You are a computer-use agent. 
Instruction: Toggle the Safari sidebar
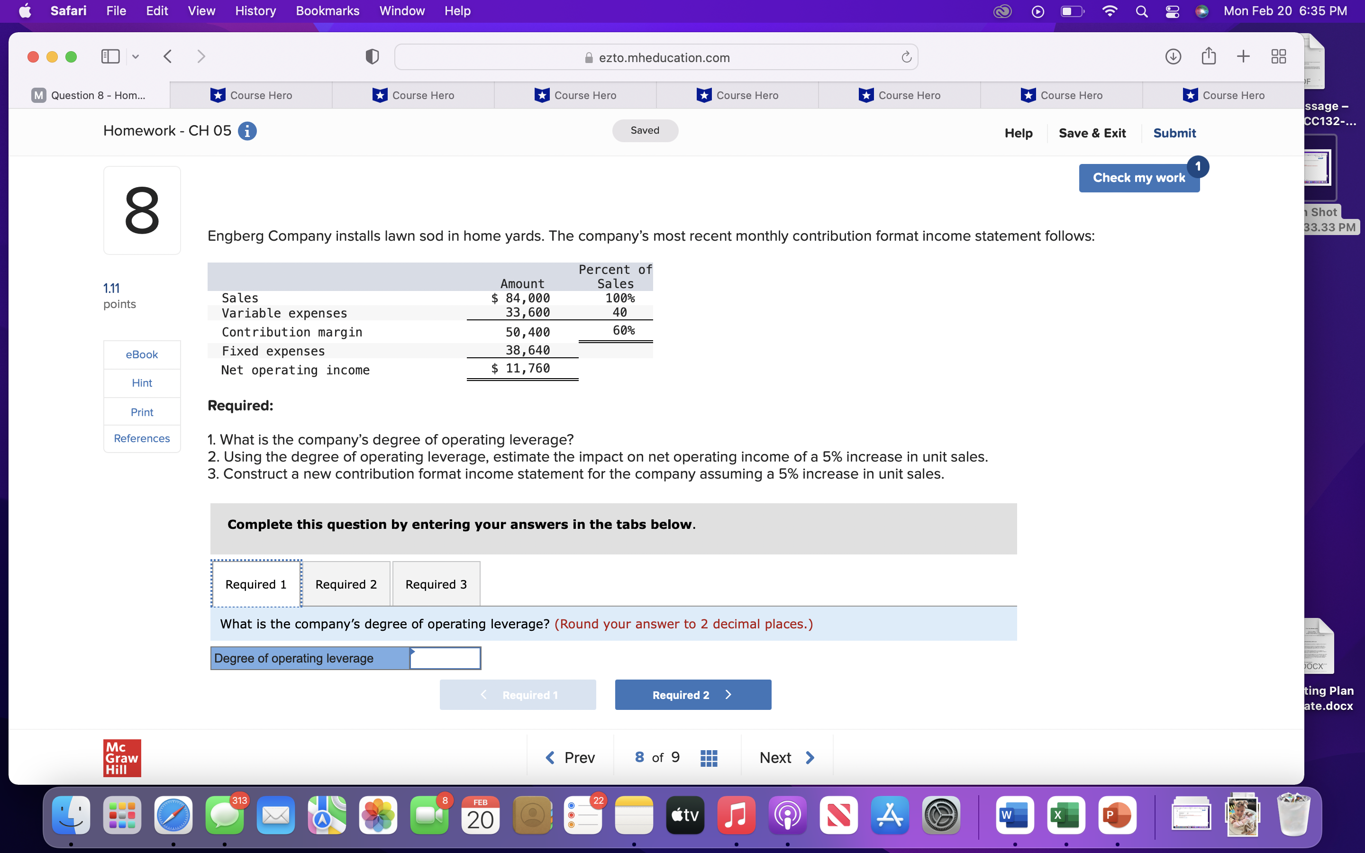(109, 56)
